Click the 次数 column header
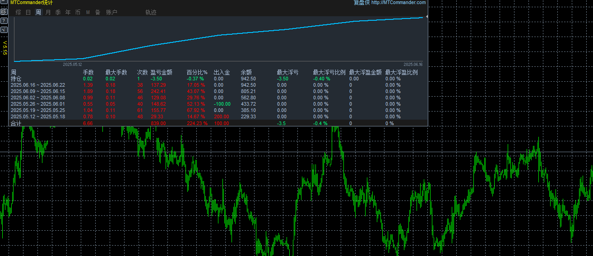Viewport: 593px width, 256px height. point(143,72)
